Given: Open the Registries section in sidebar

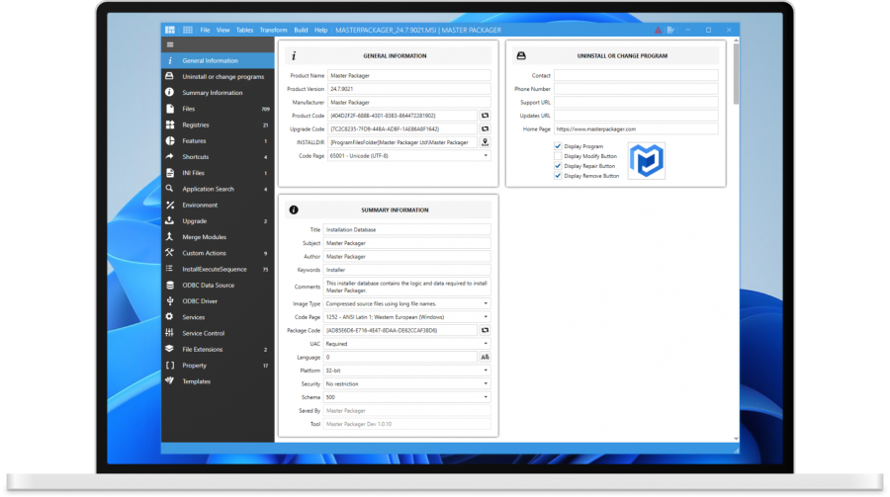Looking at the screenshot, I should [x=218, y=124].
